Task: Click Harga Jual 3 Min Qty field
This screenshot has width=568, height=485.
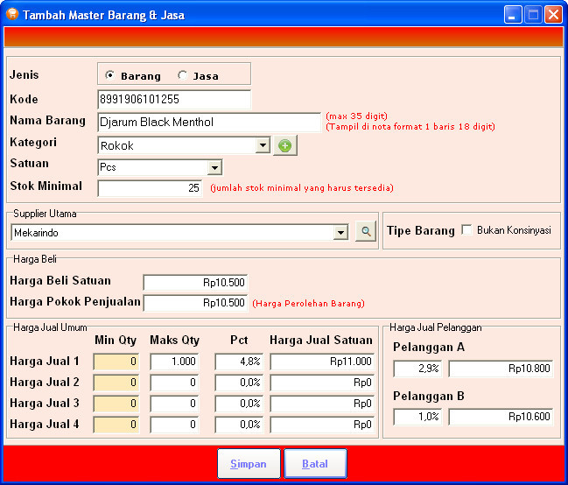Action: (x=116, y=404)
